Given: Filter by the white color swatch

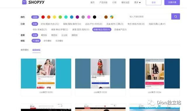Looking at the screenshot, I should tap(100, 17).
